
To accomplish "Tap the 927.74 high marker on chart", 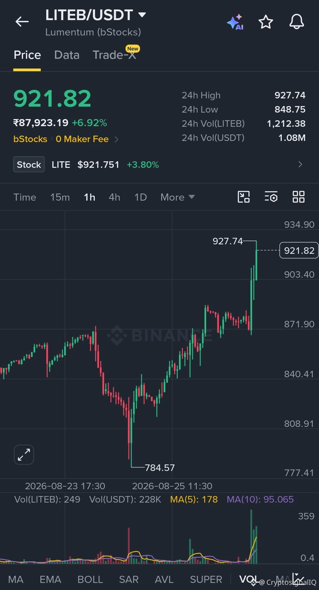I will [227, 241].
